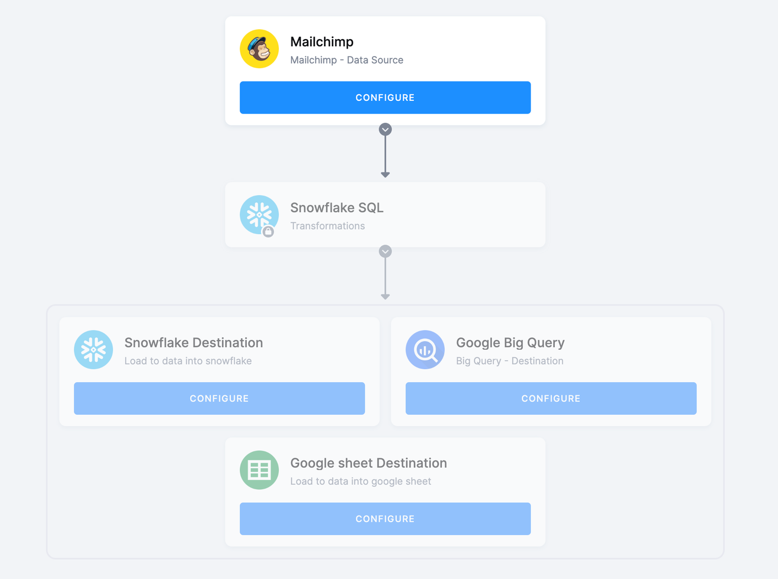Click the "Big Query - Destination" subtitle
The height and width of the screenshot is (579, 778).
point(509,361)
